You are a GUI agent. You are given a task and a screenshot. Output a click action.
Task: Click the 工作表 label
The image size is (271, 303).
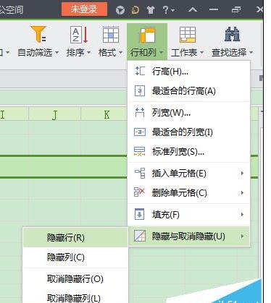(x=184, y=52)
